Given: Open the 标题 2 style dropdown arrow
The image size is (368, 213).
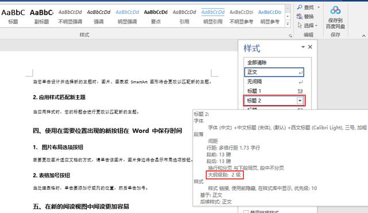Looking at the screenshot, I should tap(300, 101).
